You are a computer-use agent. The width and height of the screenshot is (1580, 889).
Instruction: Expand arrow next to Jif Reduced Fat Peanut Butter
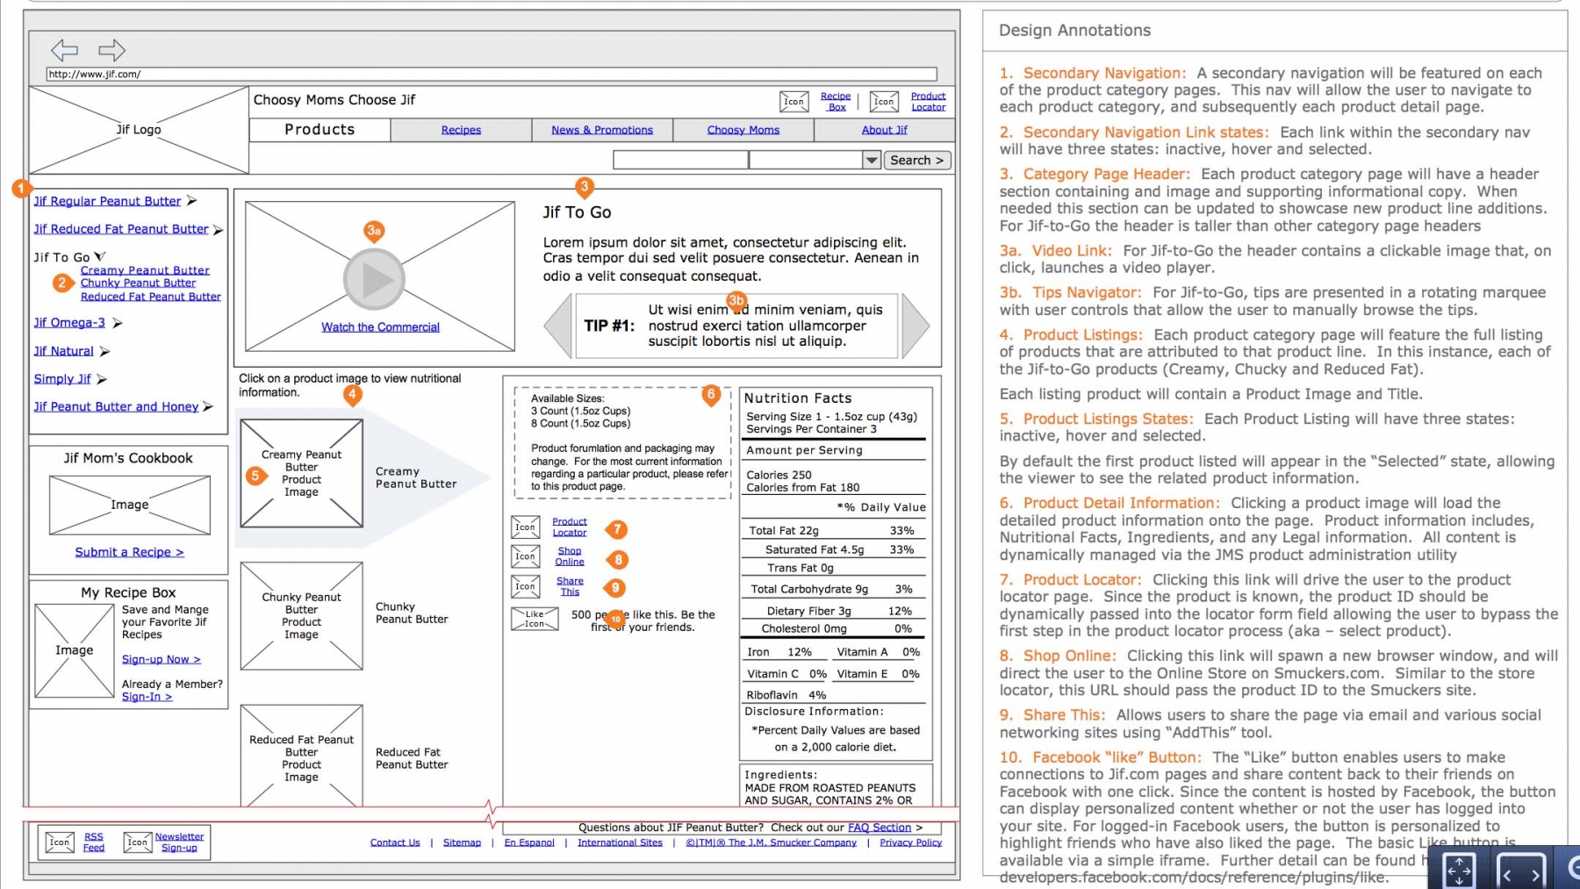[218, 230]
